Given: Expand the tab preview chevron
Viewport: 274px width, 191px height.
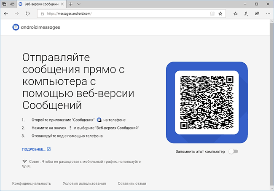Looking at the screenshot, I should pyautogui.click(x=79, y=4).
